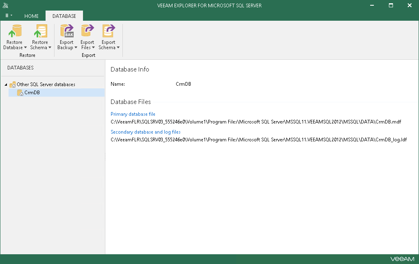
Task: Click the Export Backup BAK icon
Action: point(67,31)
